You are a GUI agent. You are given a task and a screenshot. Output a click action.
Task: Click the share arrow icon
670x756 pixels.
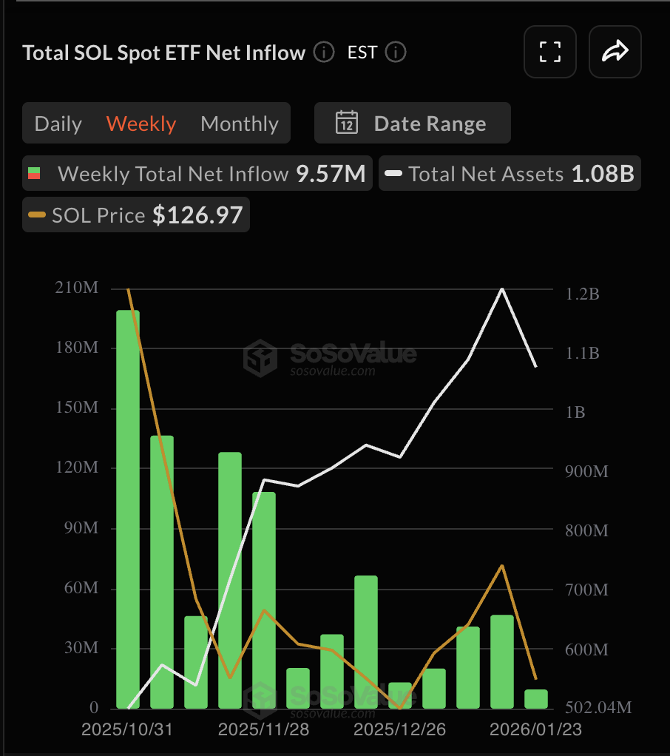(615, 52)
